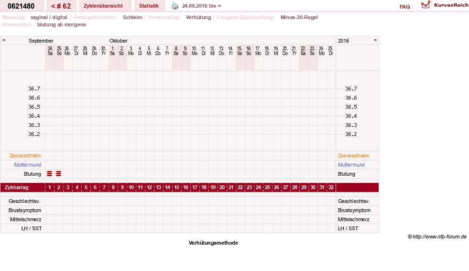Open the FAQ link
The height and width of the screenshot is (271, 469).
click(x=404, y=7)
